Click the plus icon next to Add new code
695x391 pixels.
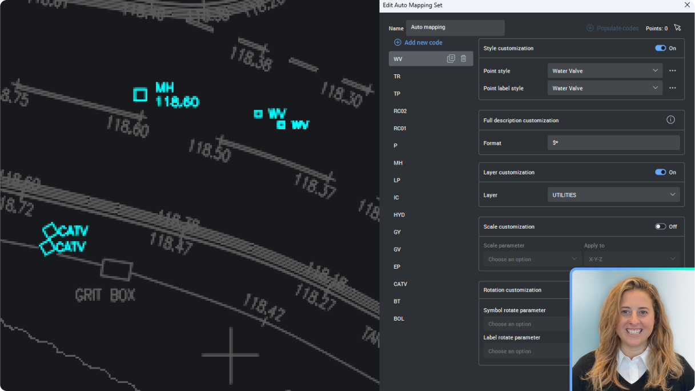pyautogui.click(x=397, y=42)
